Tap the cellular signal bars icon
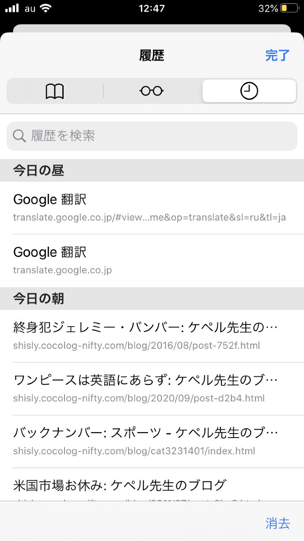The width and height of the screenshot is (304, 541). pyautogui.click(x=12, y=8)
